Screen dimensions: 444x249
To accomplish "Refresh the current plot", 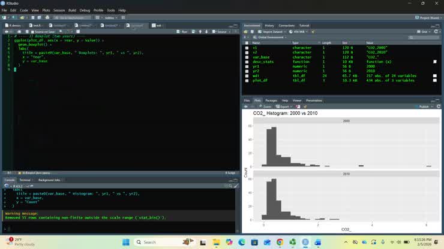I will (x=439, y=107).
